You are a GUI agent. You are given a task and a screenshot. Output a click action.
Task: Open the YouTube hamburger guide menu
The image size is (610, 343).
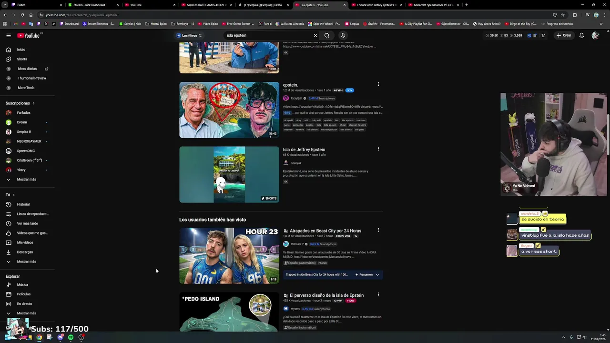click(8, 35)
